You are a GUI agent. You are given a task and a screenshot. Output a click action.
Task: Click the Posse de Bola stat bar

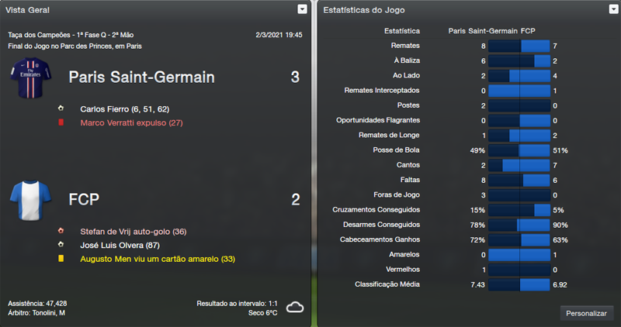click(x=519, y=150)
